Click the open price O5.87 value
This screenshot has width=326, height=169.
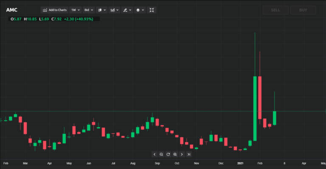click(16, 19)
